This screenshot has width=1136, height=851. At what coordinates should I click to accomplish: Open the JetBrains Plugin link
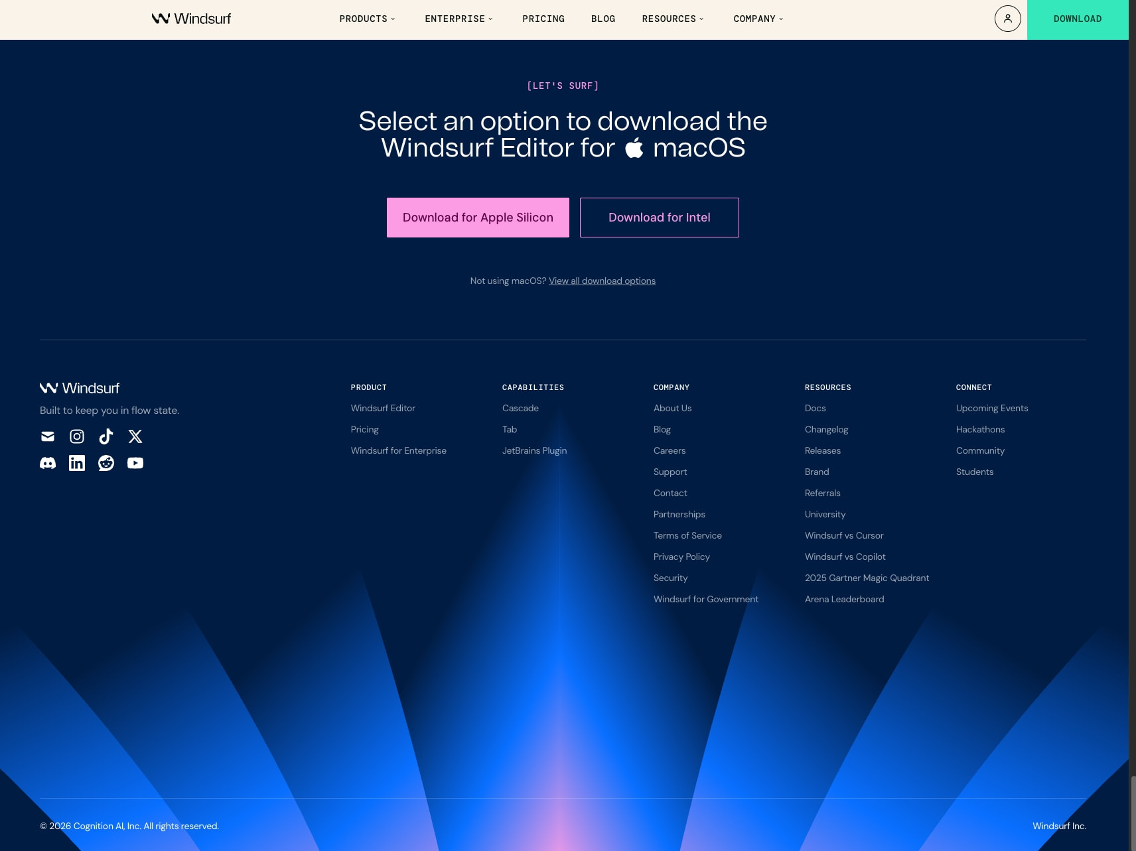(534, 450)
